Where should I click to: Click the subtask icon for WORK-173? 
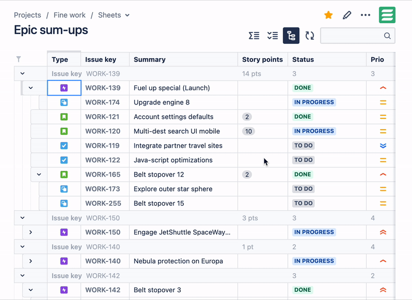coord(64,189)
